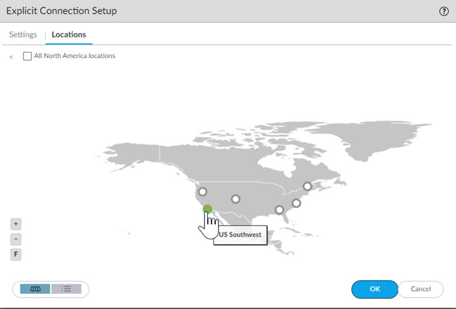Switch to map view toggle icon
Viewport: 456px width, 309px height.
click(35, 289)
